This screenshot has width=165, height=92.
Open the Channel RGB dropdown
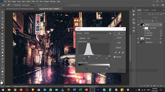point(93,38)
